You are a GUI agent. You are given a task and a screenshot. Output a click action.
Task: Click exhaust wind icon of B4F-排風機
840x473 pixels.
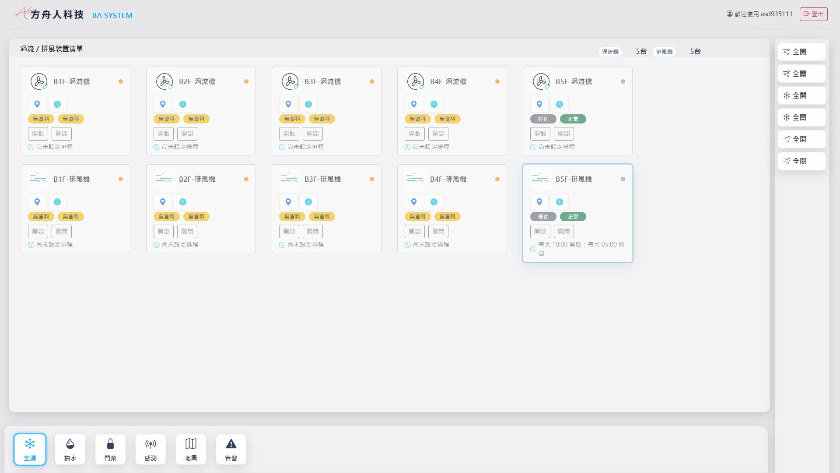pyautogui.click(x=414, y=179)
